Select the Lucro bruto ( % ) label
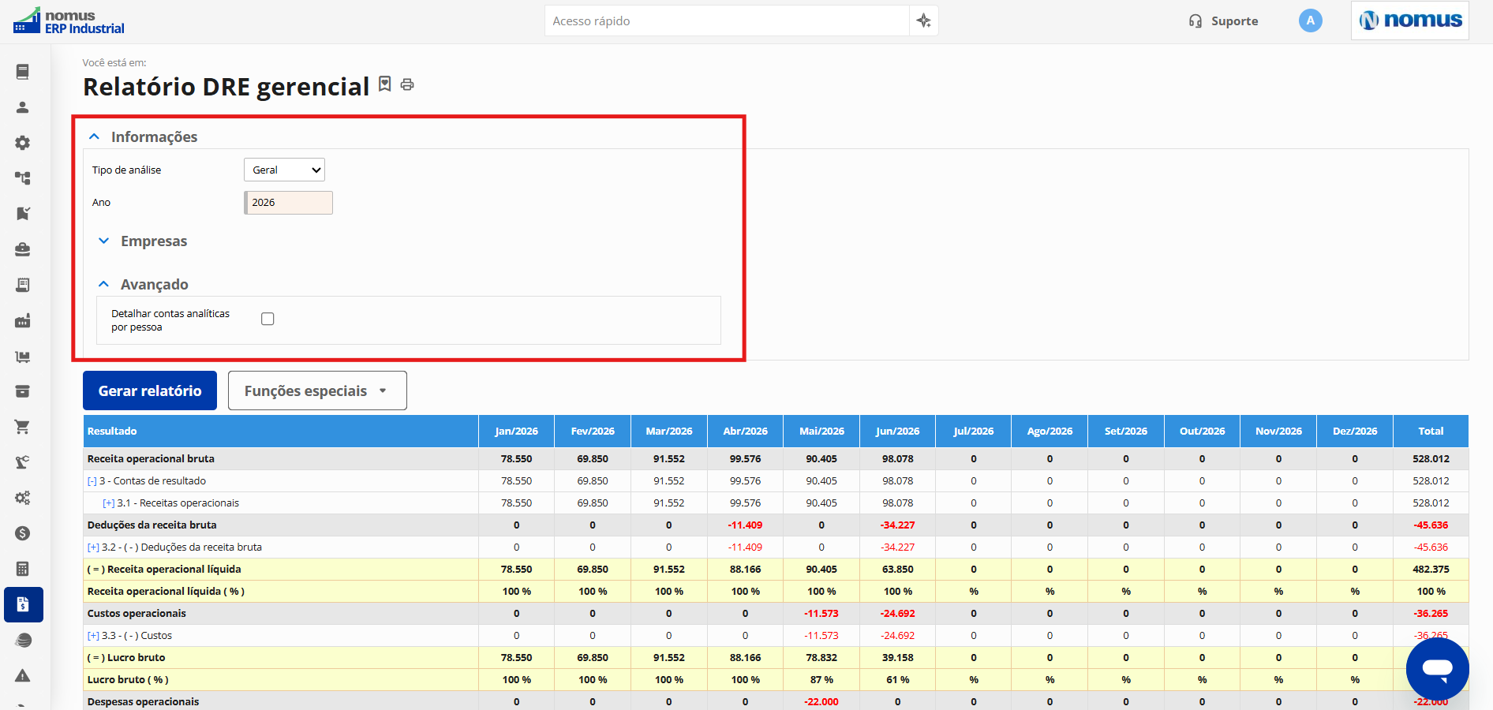The width and height of the screenshot is (1493, 710). point(128,680)
